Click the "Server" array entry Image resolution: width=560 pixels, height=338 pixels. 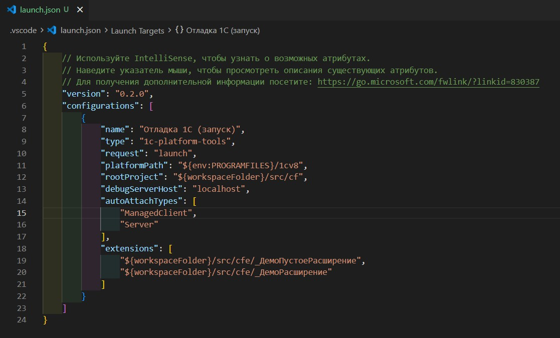139,225
